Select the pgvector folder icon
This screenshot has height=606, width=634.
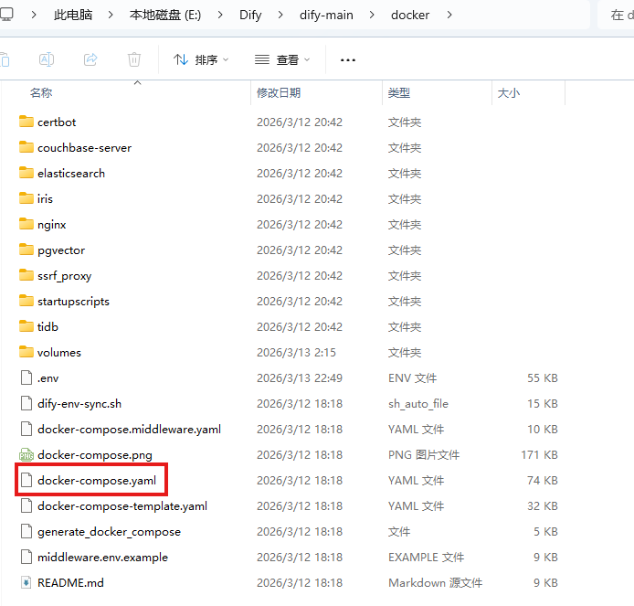[x=26, y=250]
